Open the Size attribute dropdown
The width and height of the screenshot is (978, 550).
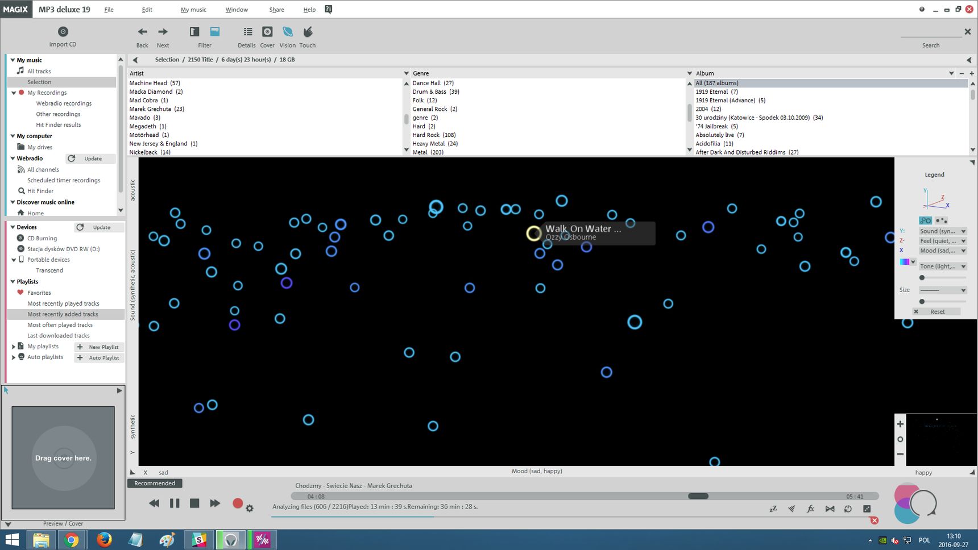(943, 290)
